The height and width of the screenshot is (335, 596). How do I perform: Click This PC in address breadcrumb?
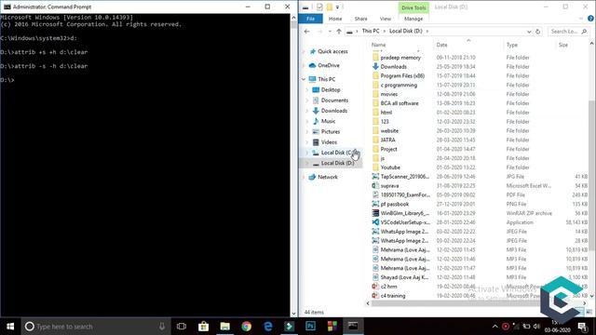(x=371, y=31)
